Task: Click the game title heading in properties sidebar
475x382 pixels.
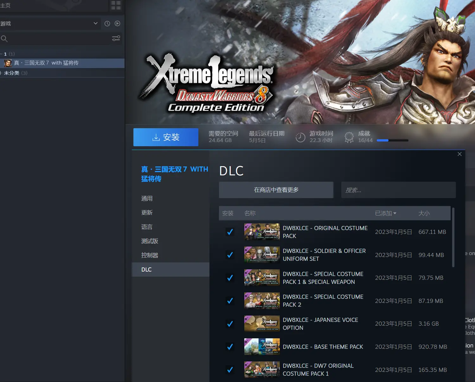Action: (x=175, y=174)
